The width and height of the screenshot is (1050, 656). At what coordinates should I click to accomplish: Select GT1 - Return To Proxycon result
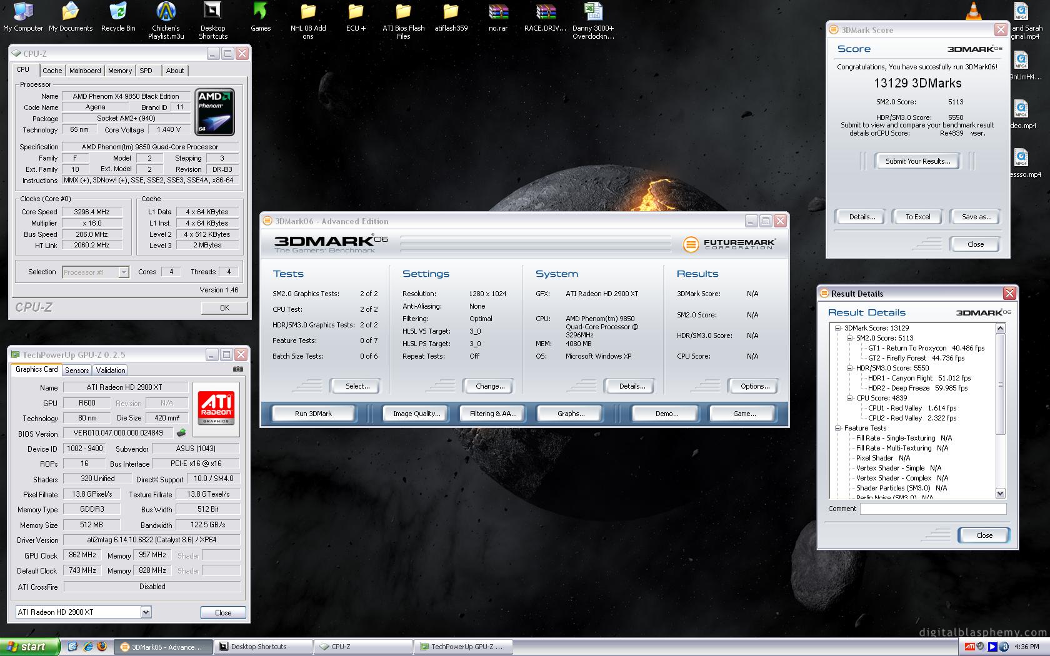pyautogui.click(x=926, y=348)
